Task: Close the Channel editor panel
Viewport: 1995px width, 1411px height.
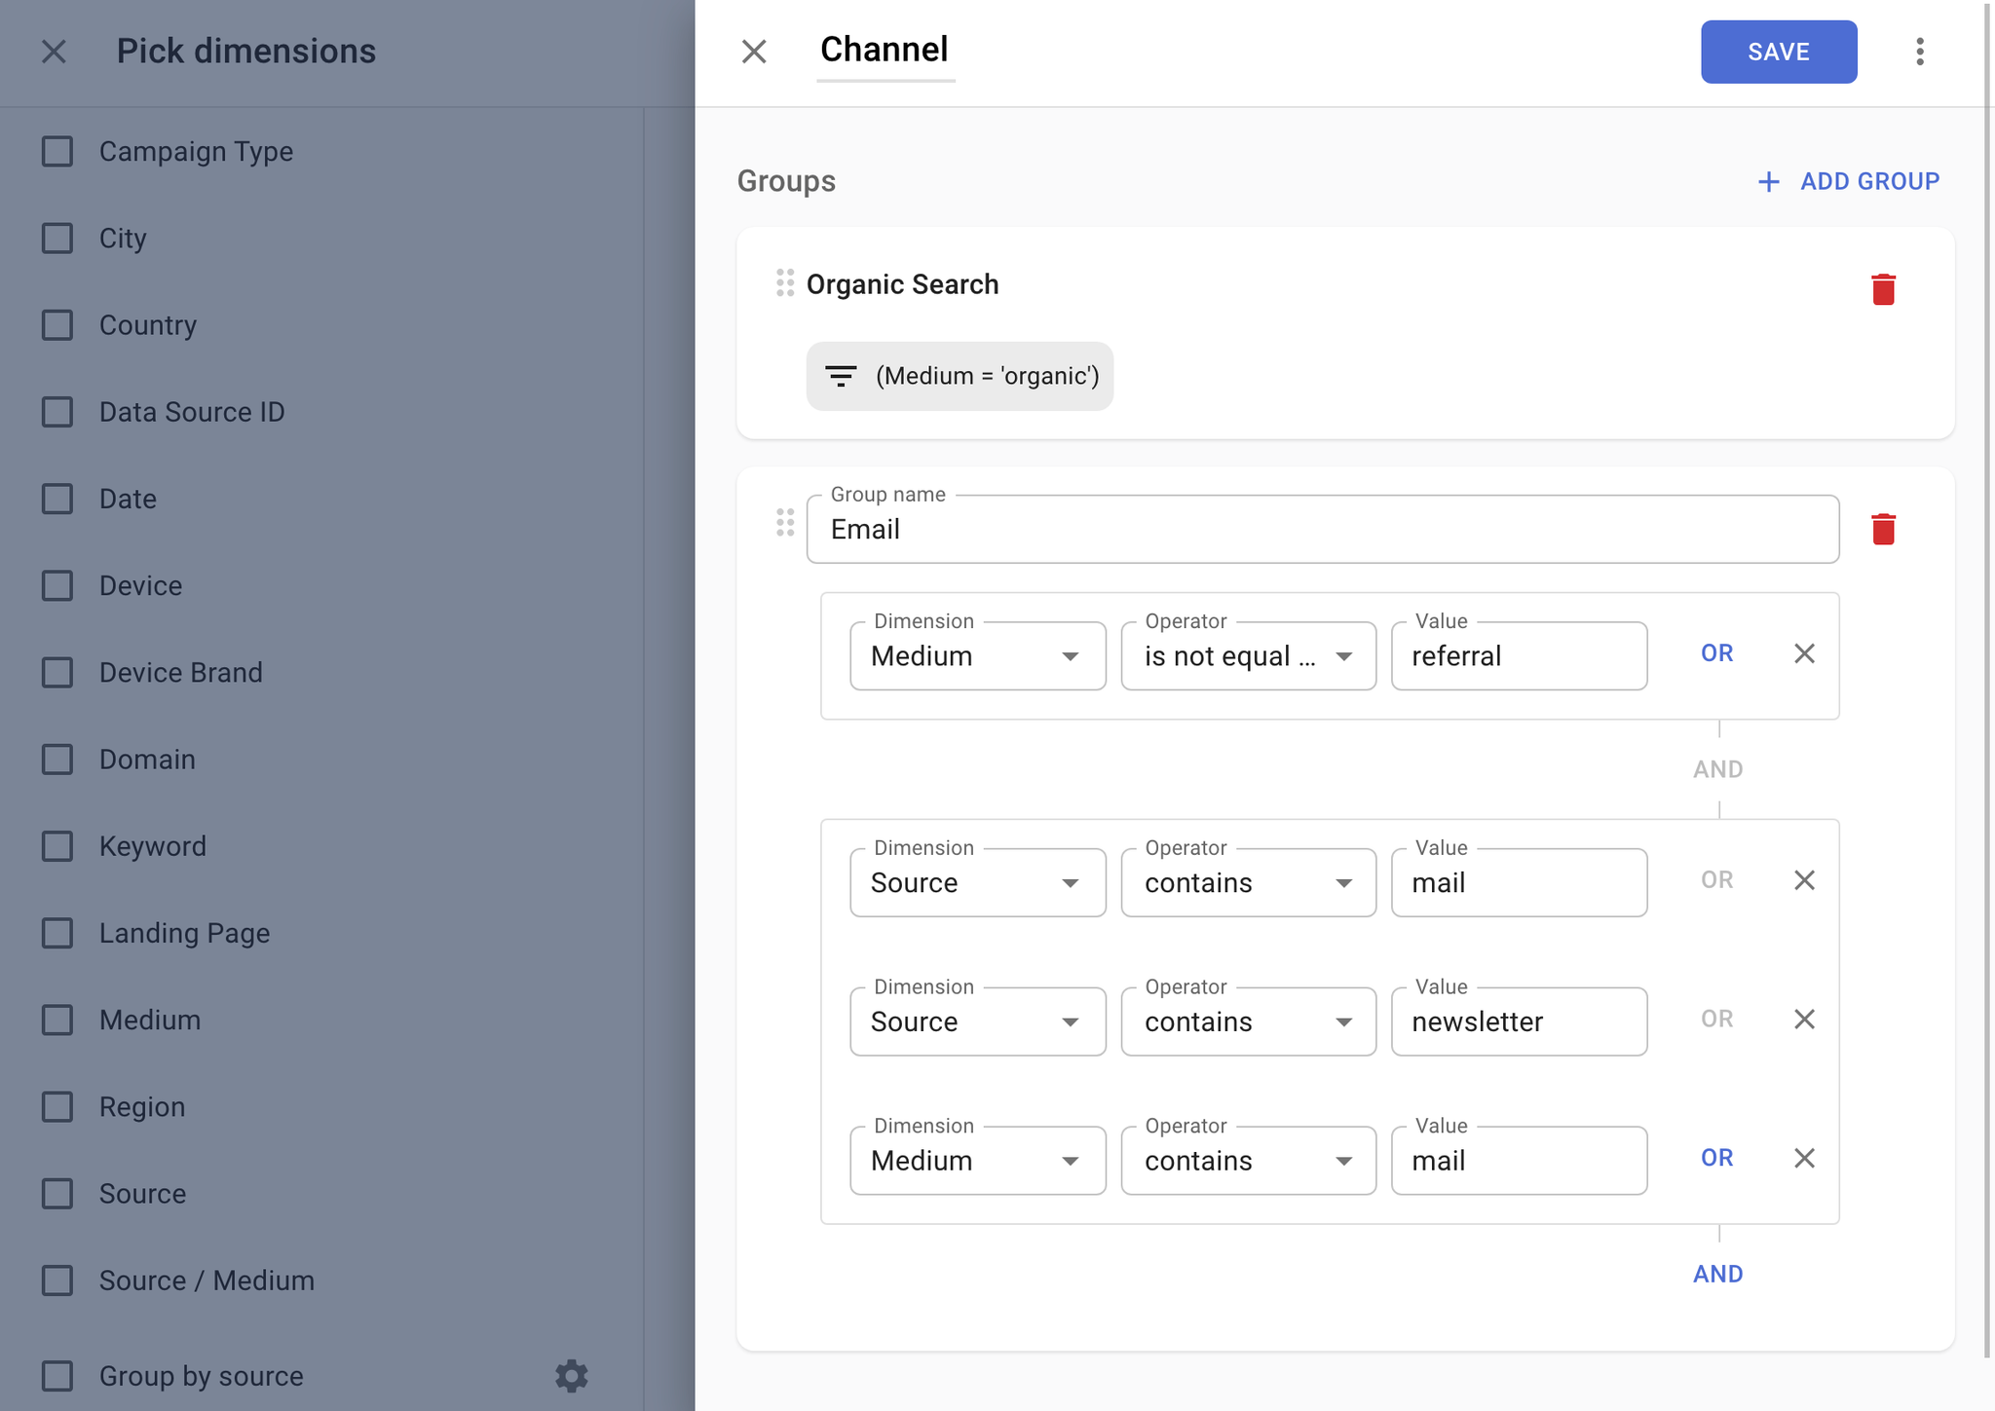Action: (754, 52)
